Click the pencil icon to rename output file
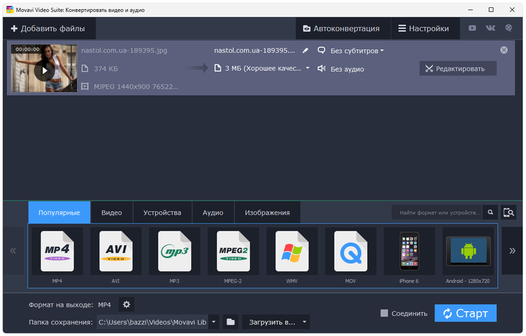This screenshot has height=336, width=526. click(305, 51)
